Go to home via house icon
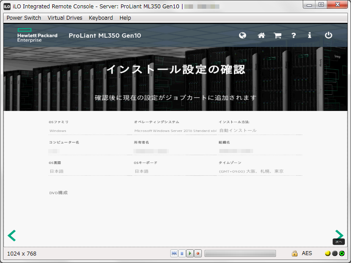Screen dimensions: 351x263 click(261, 36)
